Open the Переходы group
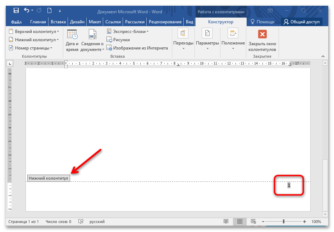This screenshot has width=334, height=232. coord(183,39)
